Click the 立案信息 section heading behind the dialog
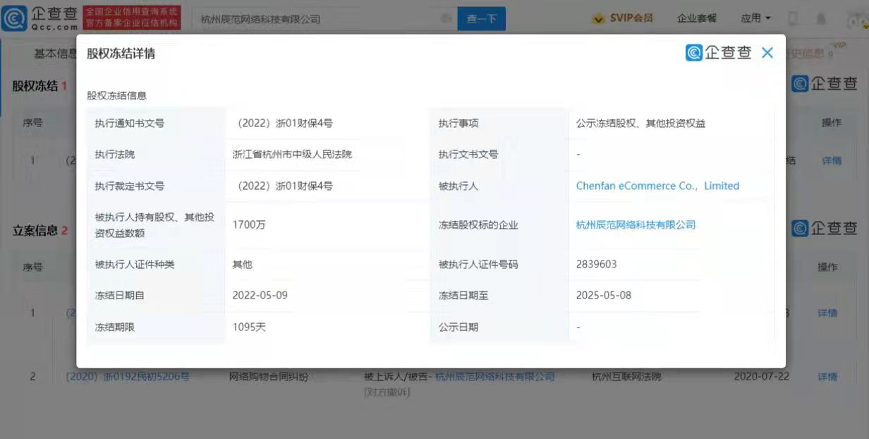The image size is (869, 439). 35,231
